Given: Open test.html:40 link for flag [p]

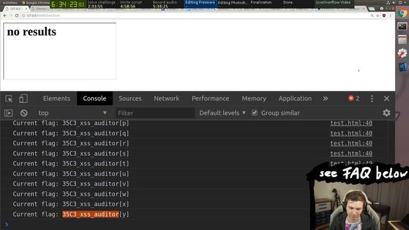Looking at the screenshot, I should [x=351, y=123].
